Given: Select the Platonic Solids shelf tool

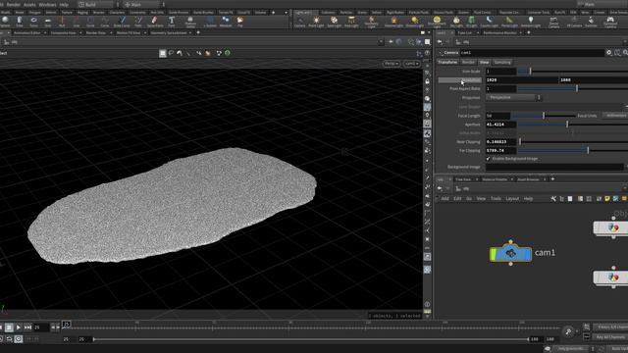Looking at the screenshot, I should tap(190, 22).
